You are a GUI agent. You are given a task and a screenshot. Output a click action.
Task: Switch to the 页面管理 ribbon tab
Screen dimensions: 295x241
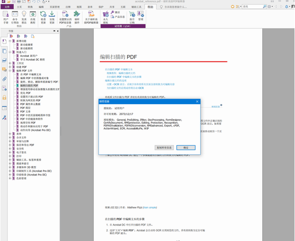click(55, 7)
